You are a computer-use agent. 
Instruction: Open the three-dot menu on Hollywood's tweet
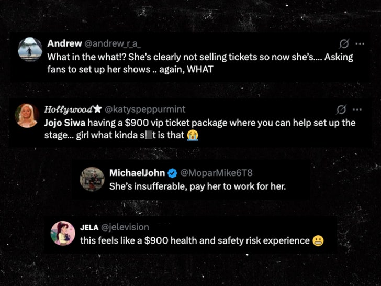[x=357, y=109]
